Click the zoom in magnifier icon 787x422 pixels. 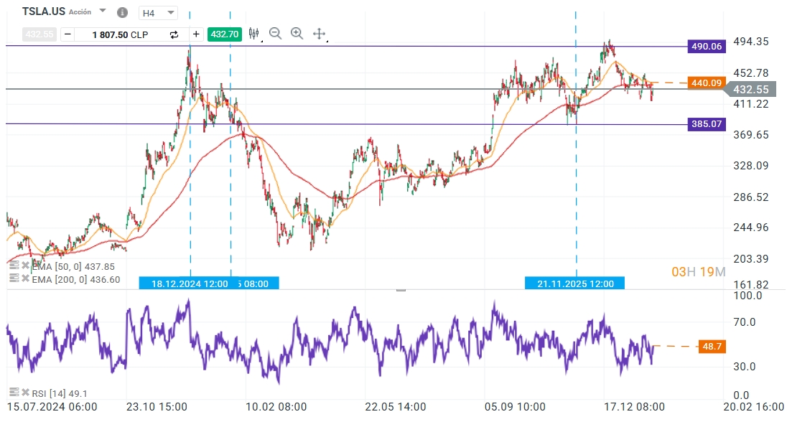297,33
